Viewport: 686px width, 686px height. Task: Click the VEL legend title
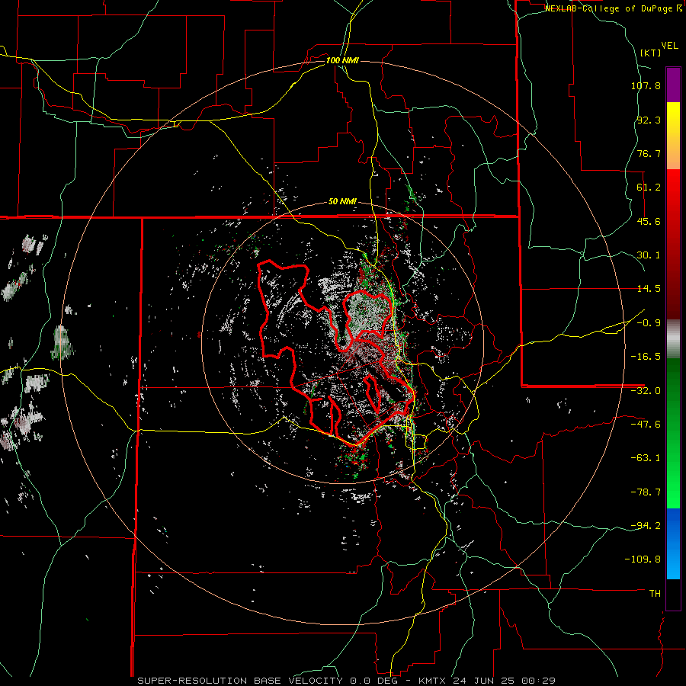(x=669, y=46)
